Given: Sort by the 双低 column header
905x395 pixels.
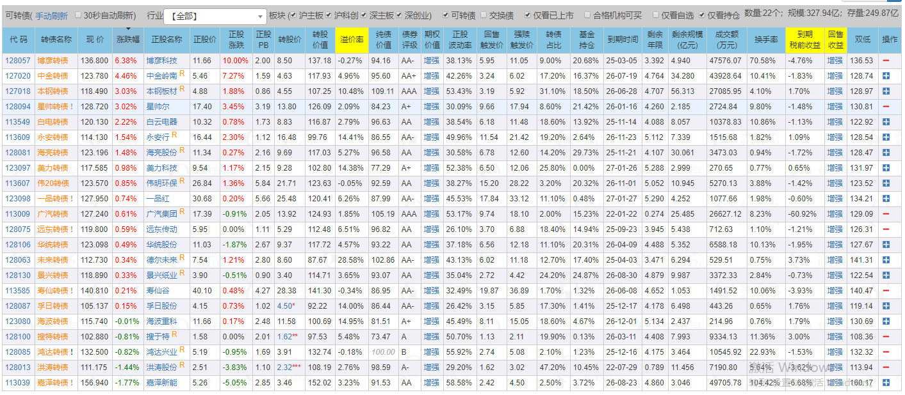Looking at the screenshot, I should pyautogui.click(x=862, y=40).
